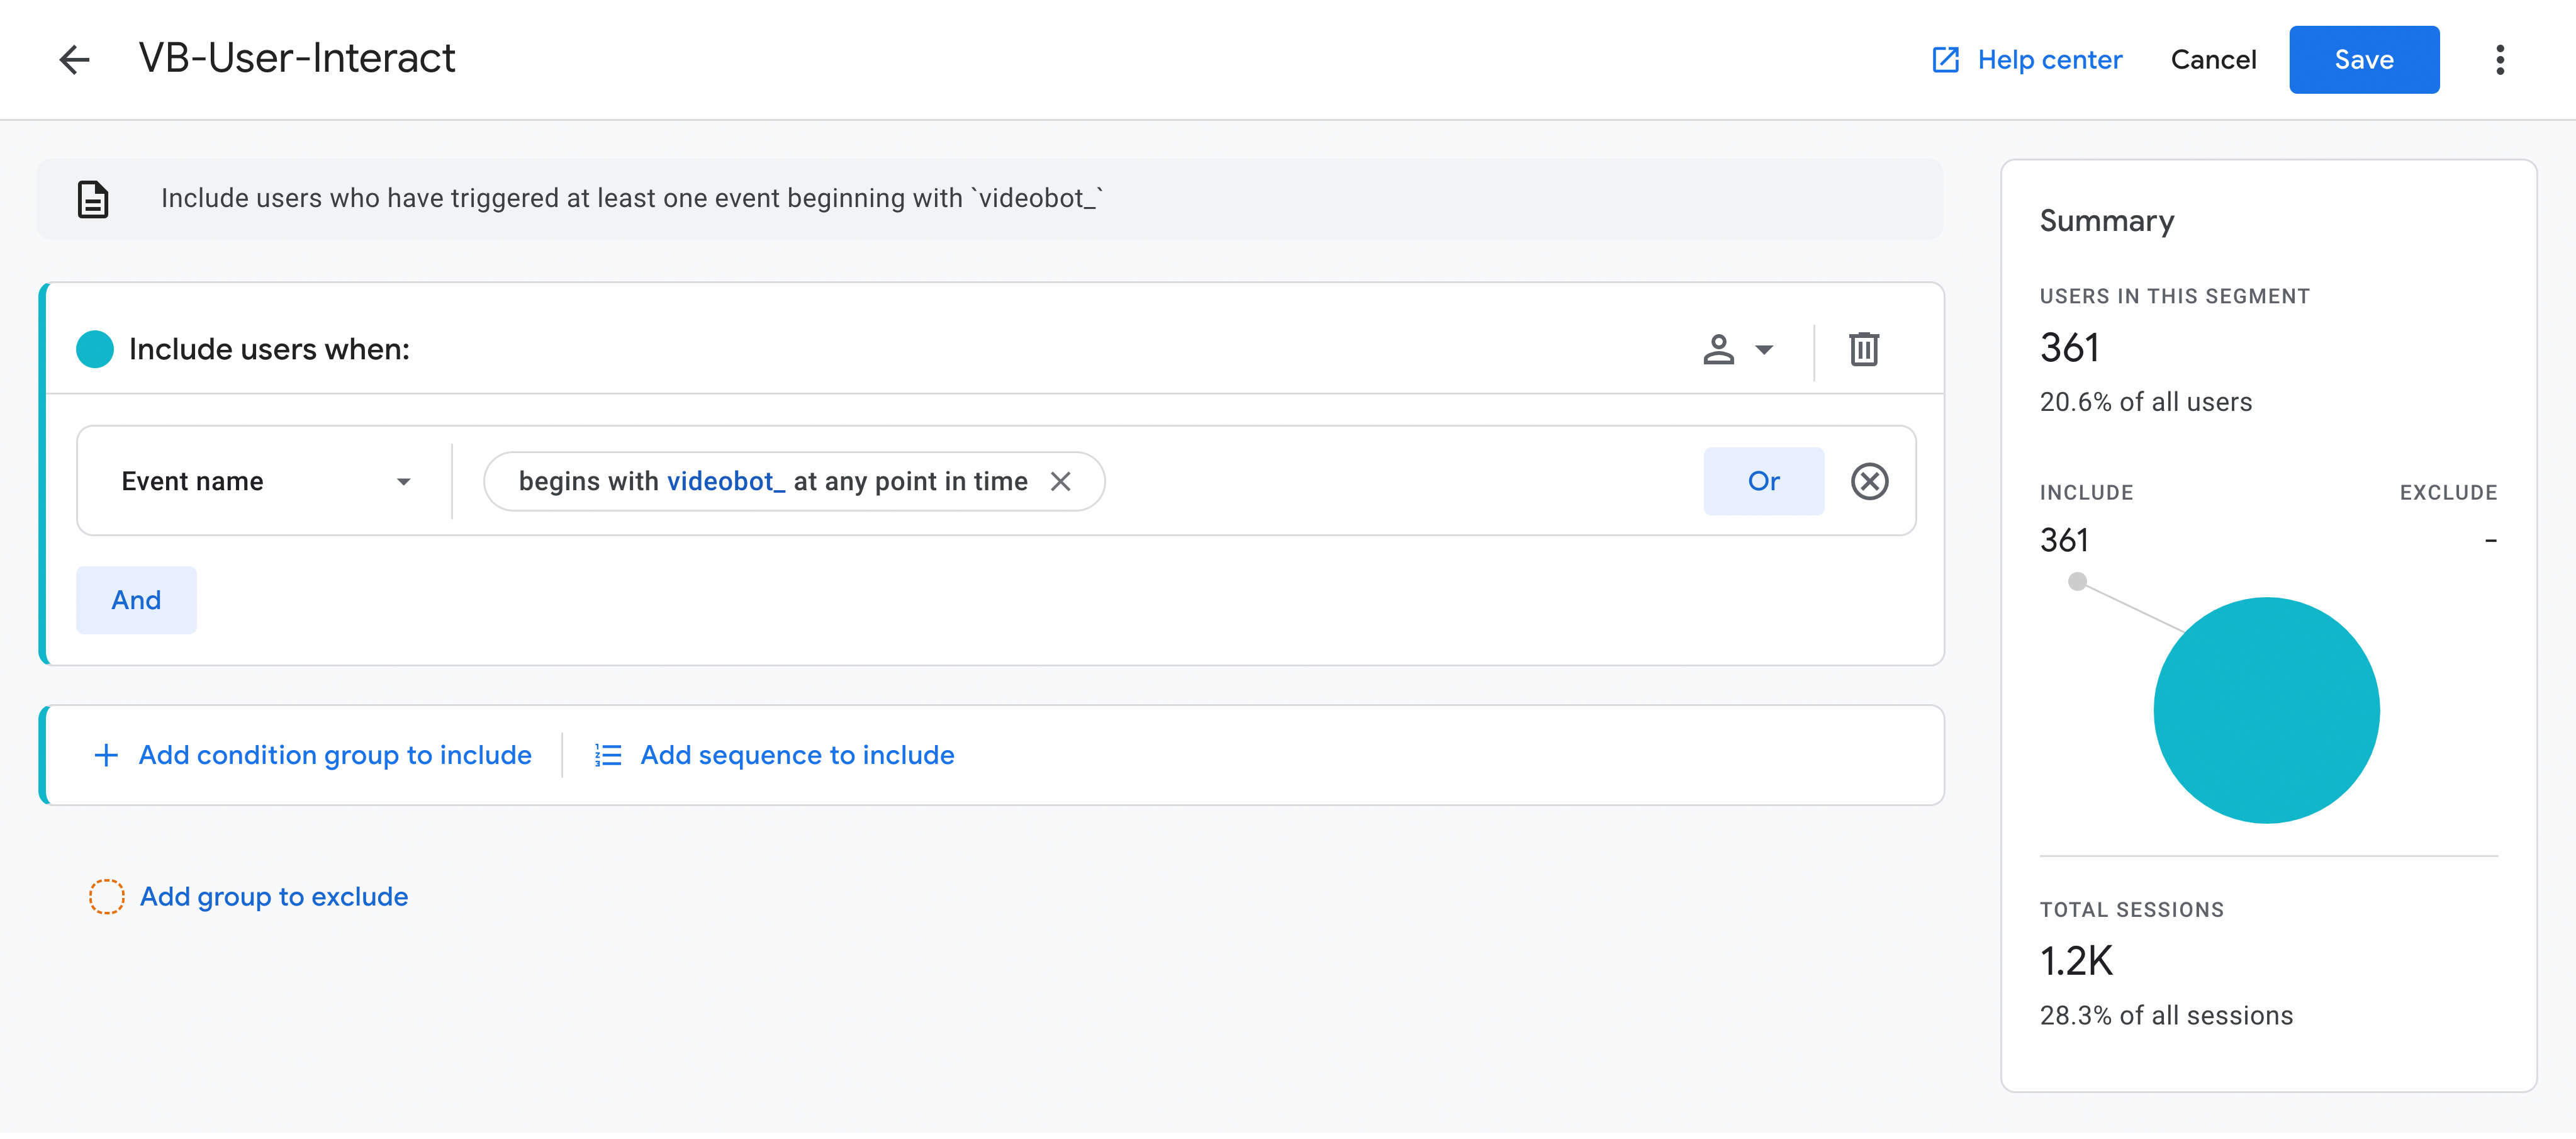The width and height of the screenshot is (2576, 1139).
Task: Open the scope selector dropdown arrow
Action: pos(1763,350)
